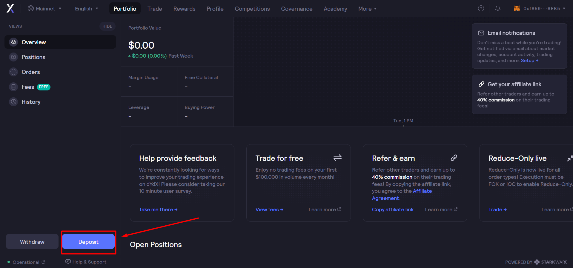
Task: Click the Free Collateral label
Action: [x=201, y=78]
